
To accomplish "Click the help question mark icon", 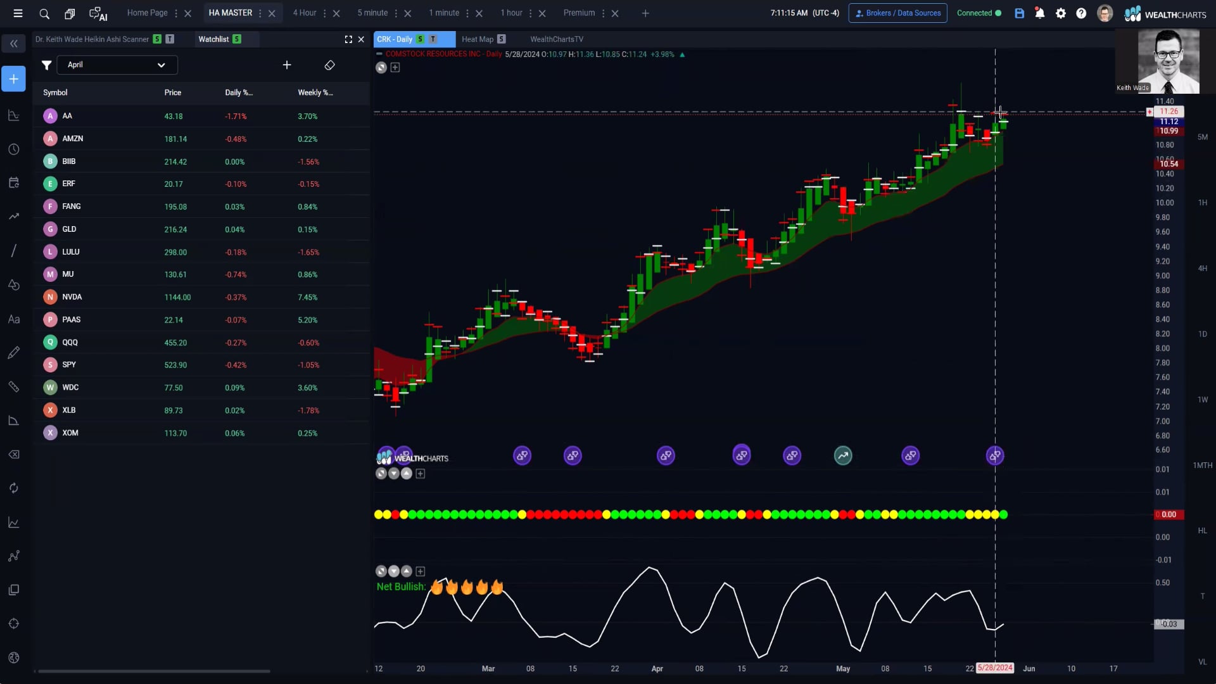I will point(1081,13).
